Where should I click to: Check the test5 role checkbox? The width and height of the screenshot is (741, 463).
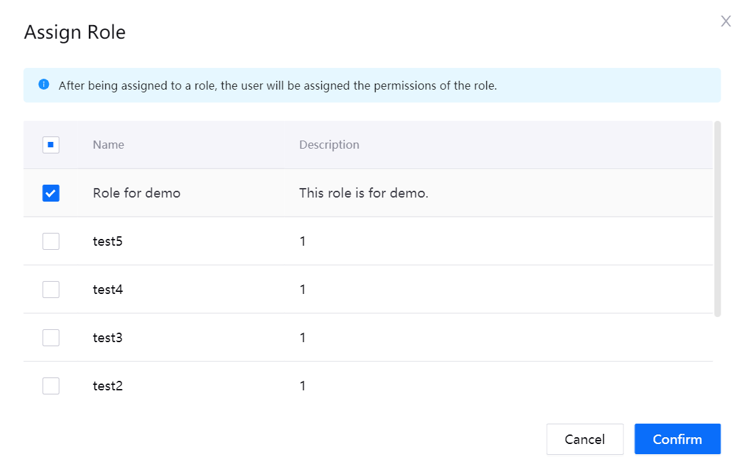tap(51, 241)
